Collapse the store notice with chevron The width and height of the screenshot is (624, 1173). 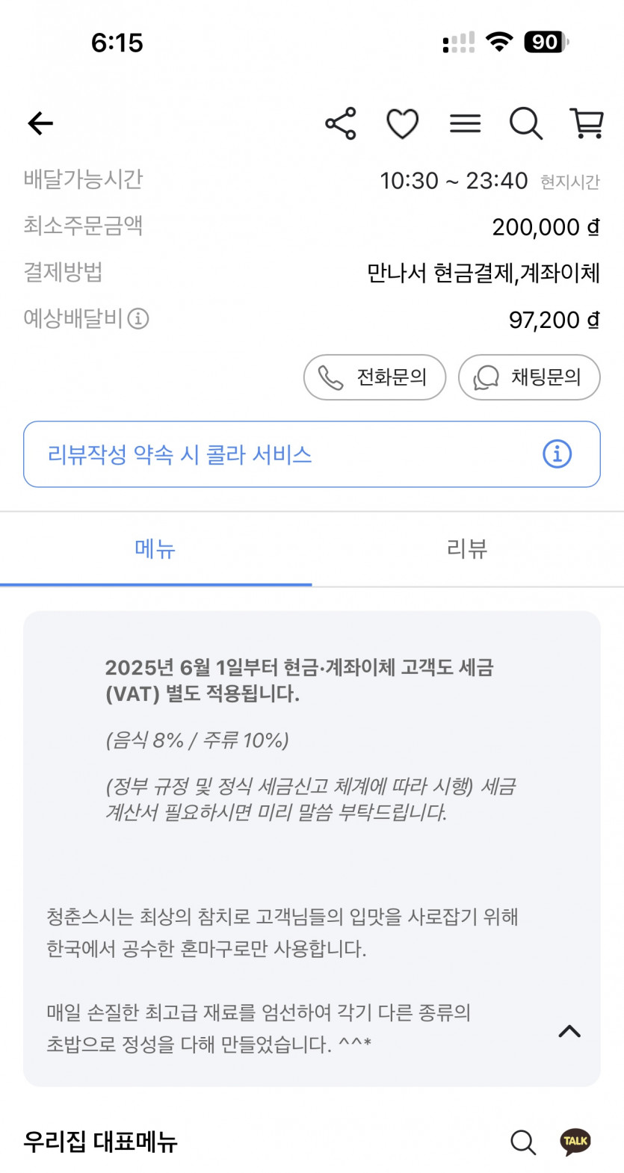[569, 1032]
